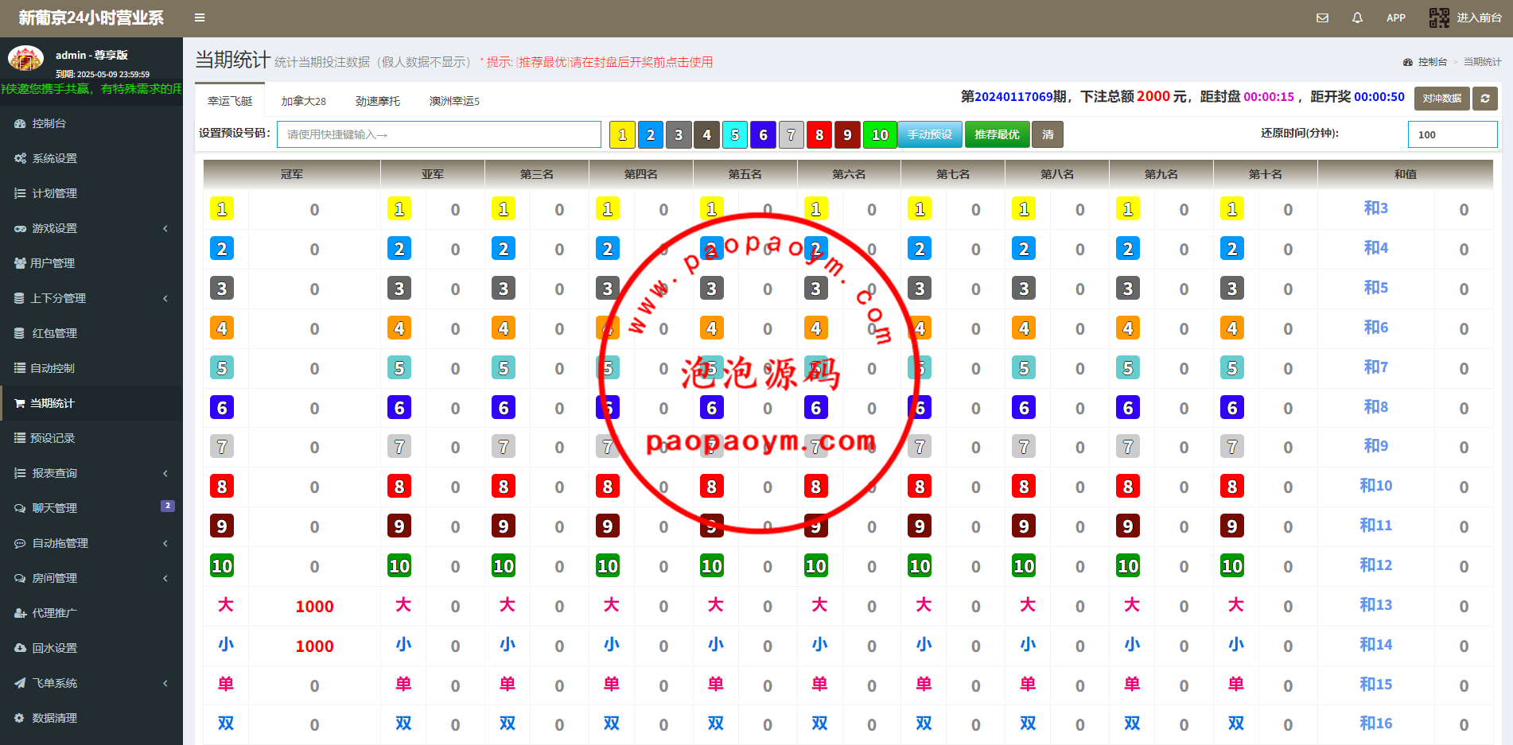This screenshot has width=1513, height=745.
Task: Click the 手动预设 button
Action: point(929,135)
